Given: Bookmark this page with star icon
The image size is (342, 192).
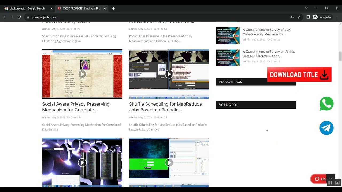Looking at the screenshot, I should [x=299, y=17].
